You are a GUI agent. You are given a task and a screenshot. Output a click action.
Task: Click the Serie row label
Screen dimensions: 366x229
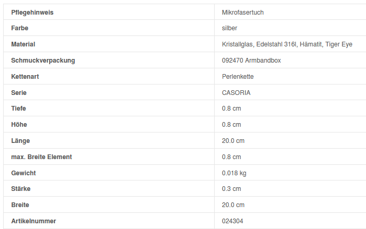pos(19,93)
